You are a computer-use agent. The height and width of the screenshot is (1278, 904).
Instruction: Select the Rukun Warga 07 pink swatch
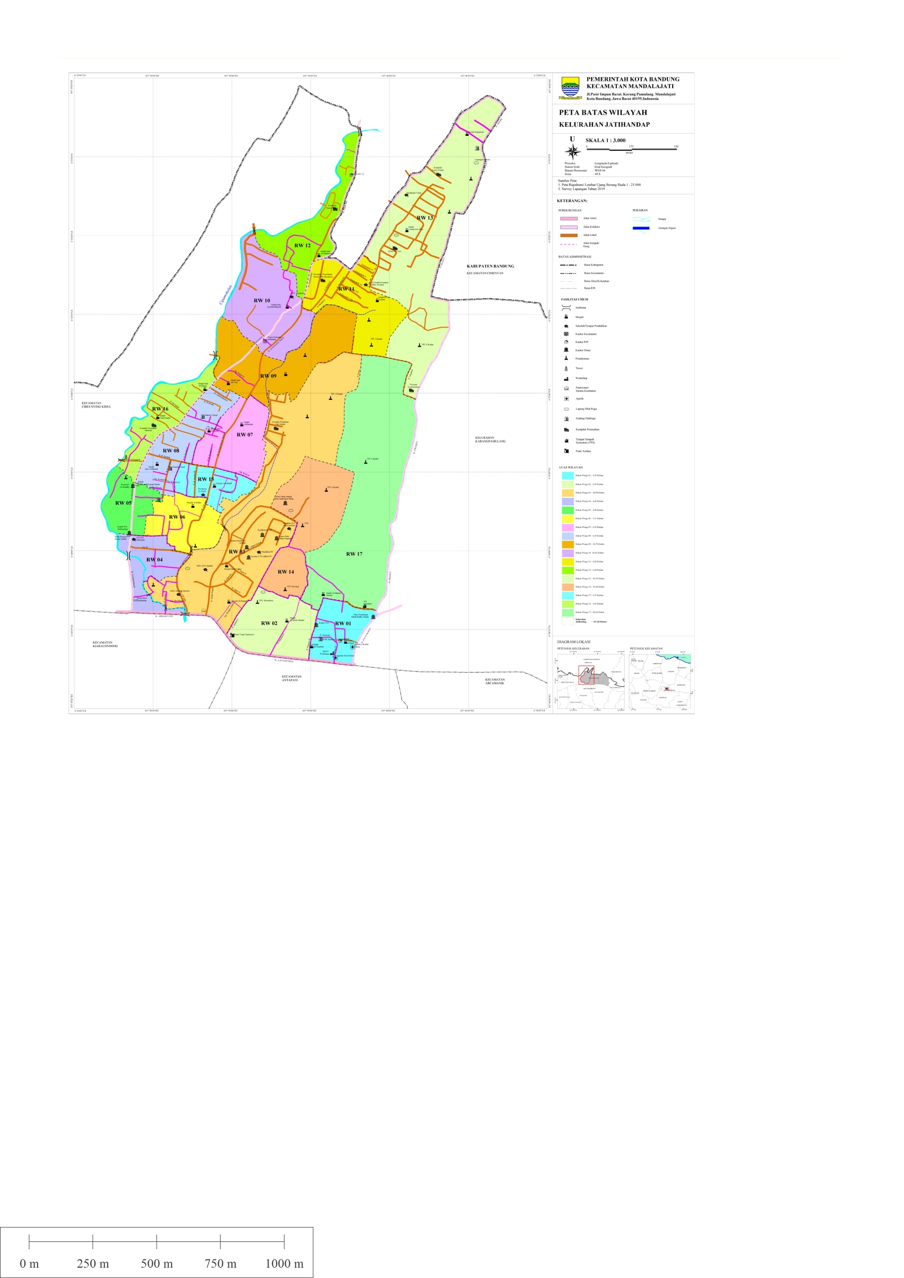point(567,527)
